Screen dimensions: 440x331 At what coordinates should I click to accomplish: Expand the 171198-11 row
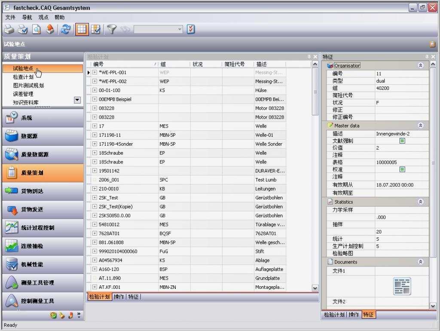(95, 135)
